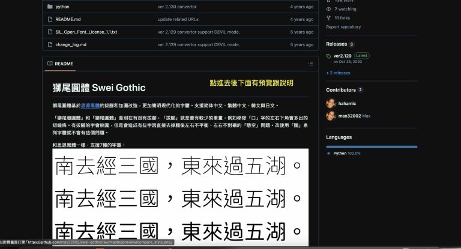Show + 2 releases

coord(338,73)
